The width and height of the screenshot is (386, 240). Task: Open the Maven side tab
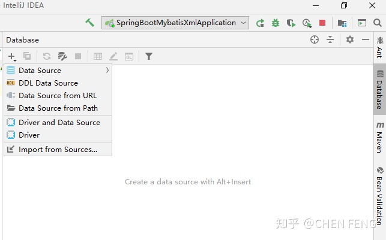pyautogui.click(x=380, y=137)
